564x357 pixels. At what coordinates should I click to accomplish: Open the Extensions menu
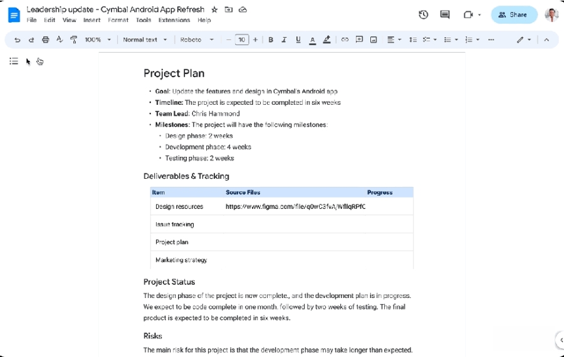174,20
